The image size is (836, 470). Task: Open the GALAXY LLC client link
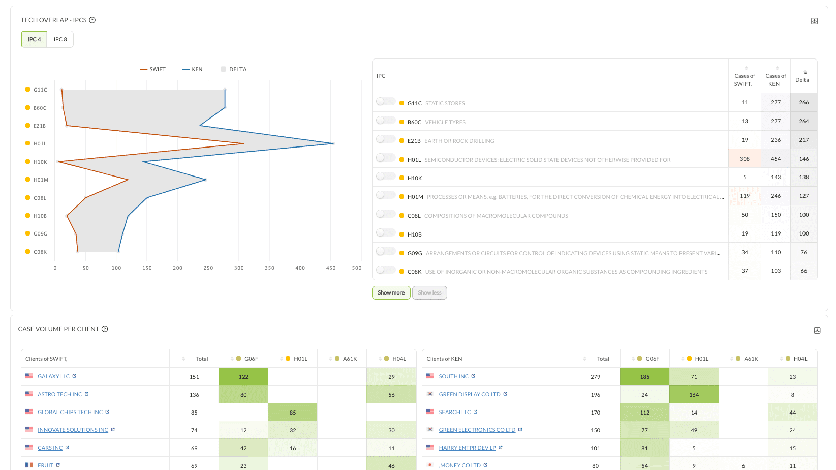pos(53,376)
